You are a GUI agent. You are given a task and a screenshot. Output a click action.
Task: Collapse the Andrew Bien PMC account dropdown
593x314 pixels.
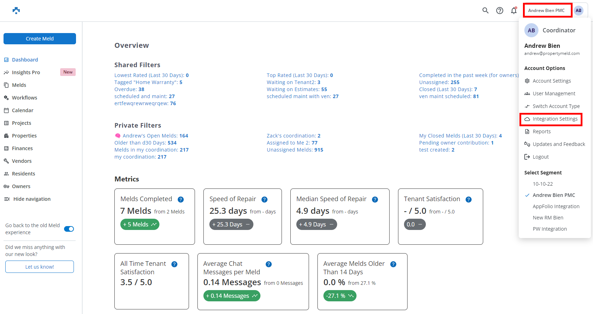point(547,11)
